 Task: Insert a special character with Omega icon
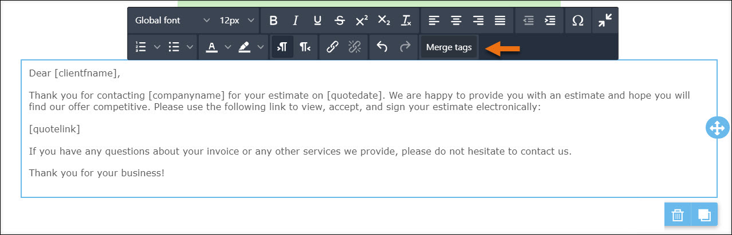(x=578, y=21)
